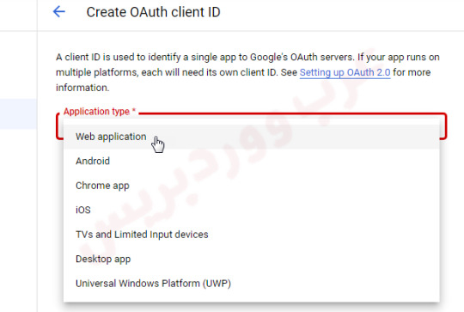Choose the Desktop app option
Image resolution: width=464 pixels, height=312 pixels.
pyautogui.click(x=251, y=259)
